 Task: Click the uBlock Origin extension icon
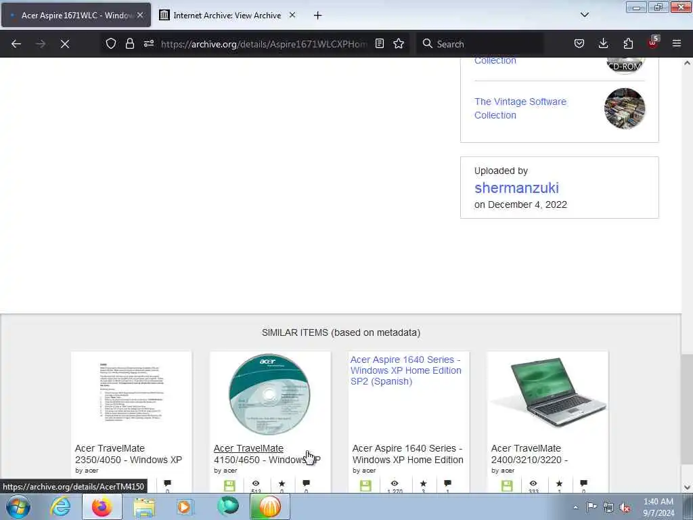point(653,43)
